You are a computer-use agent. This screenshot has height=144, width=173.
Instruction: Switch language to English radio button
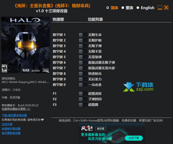tap(138, 8)
